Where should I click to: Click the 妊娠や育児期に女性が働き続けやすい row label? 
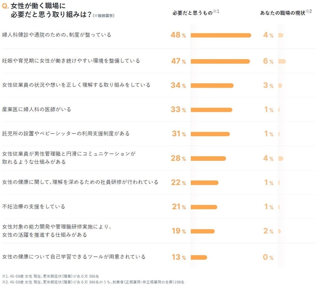pos(71,61)
